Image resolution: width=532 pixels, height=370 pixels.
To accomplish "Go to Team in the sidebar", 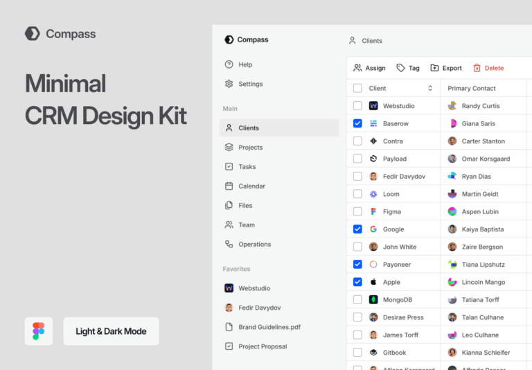I will click(x=247, y=225).
